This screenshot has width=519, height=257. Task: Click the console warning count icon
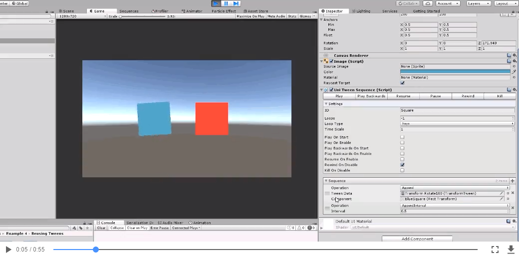pos(301,228)
